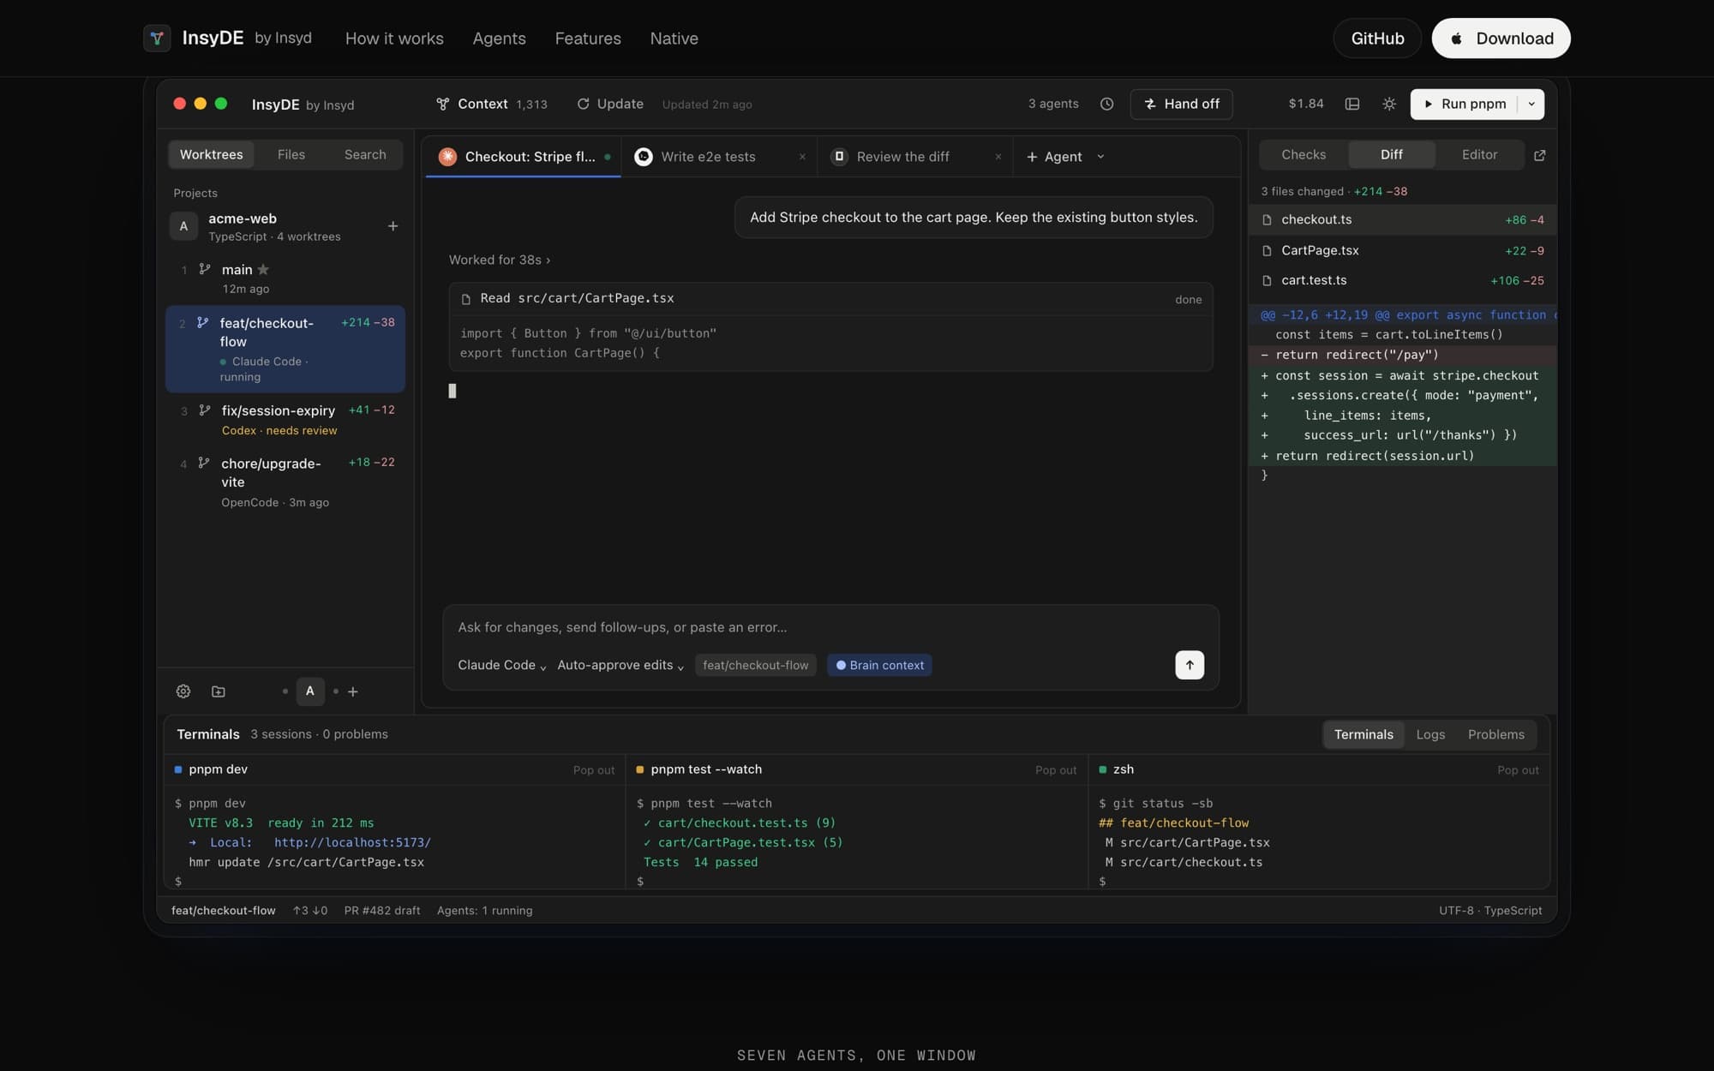Switch to the Search tab in the sidebar
Viewport: 1714px width, 1071px height.
[x=365, y=154]
